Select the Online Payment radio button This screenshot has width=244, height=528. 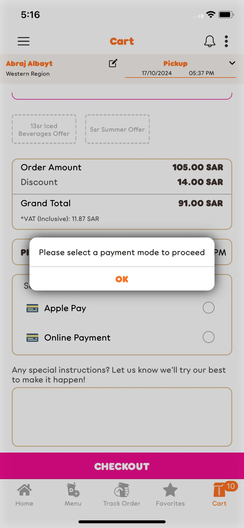209,337
